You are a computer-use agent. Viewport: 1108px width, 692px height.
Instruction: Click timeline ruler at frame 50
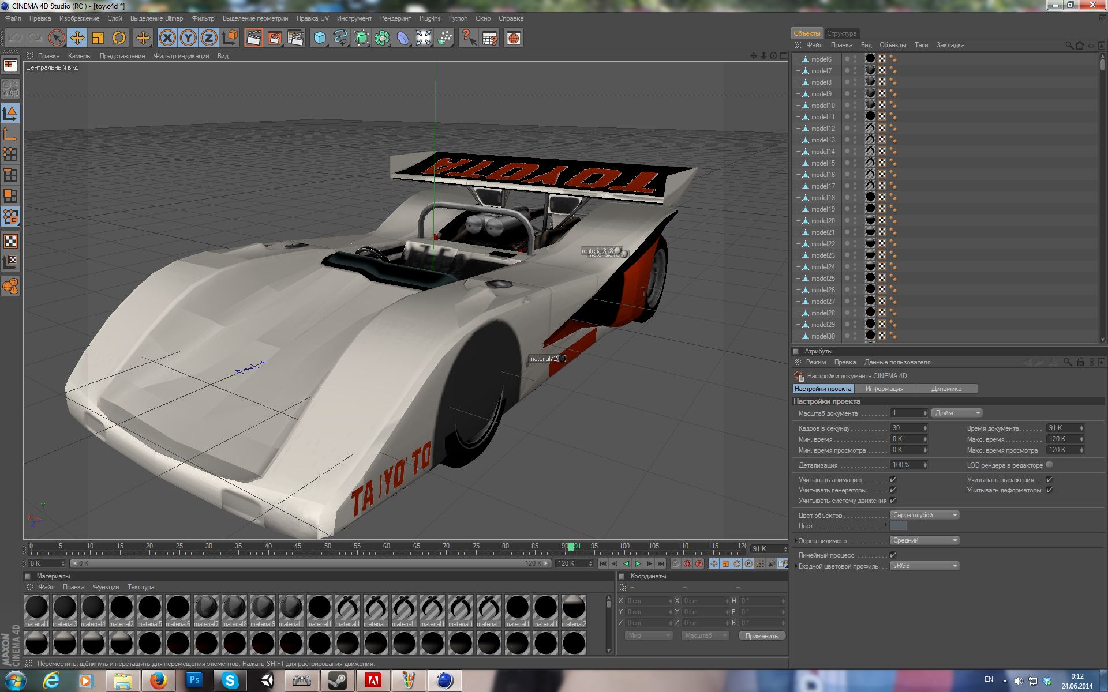click(327, 548)
